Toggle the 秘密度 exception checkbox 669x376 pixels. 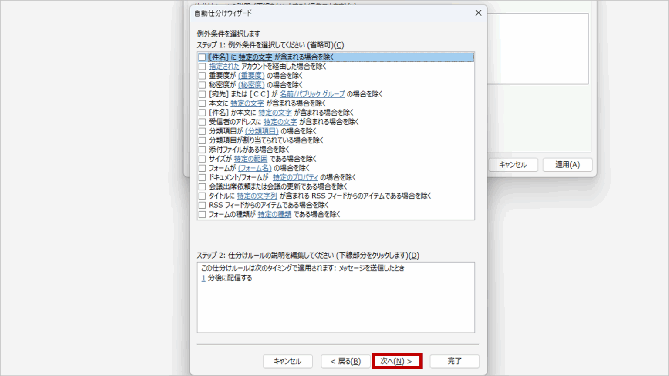point(202,85)
